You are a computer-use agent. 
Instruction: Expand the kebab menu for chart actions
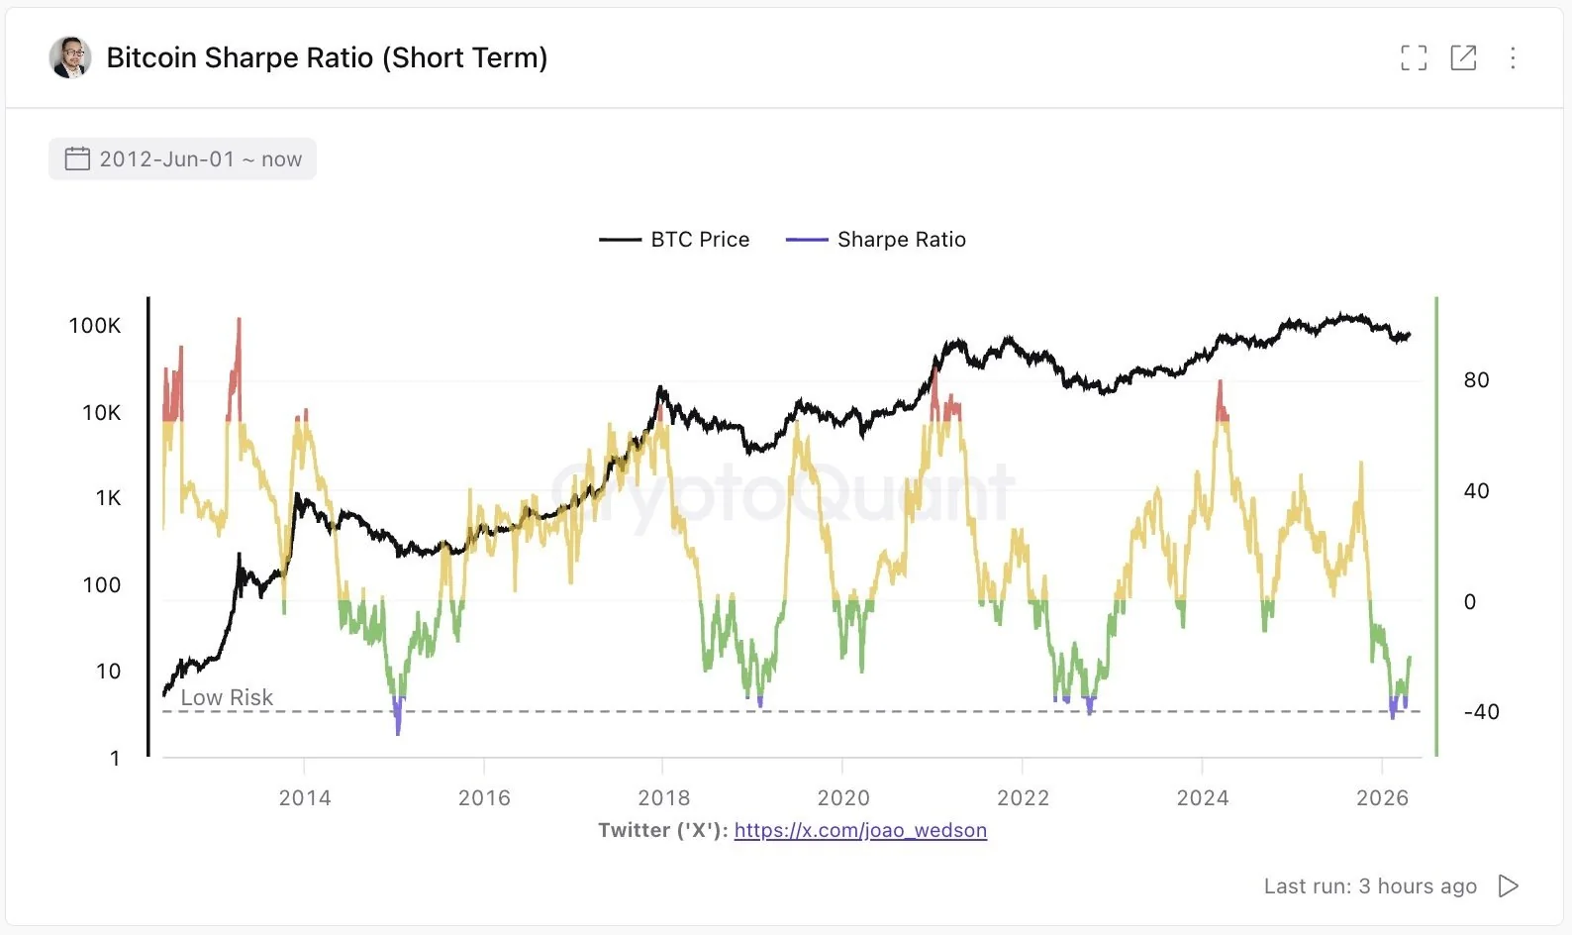(x=1513, y=57)
